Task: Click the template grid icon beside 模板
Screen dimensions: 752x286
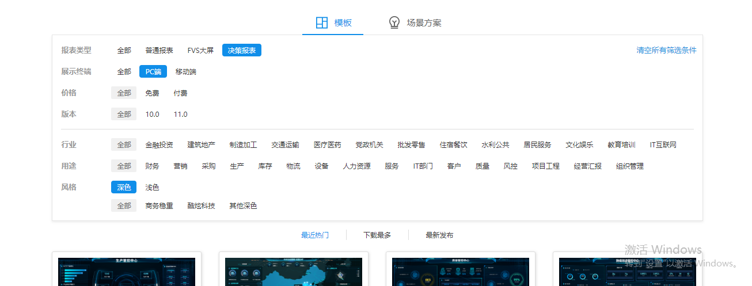Action: 322,23
